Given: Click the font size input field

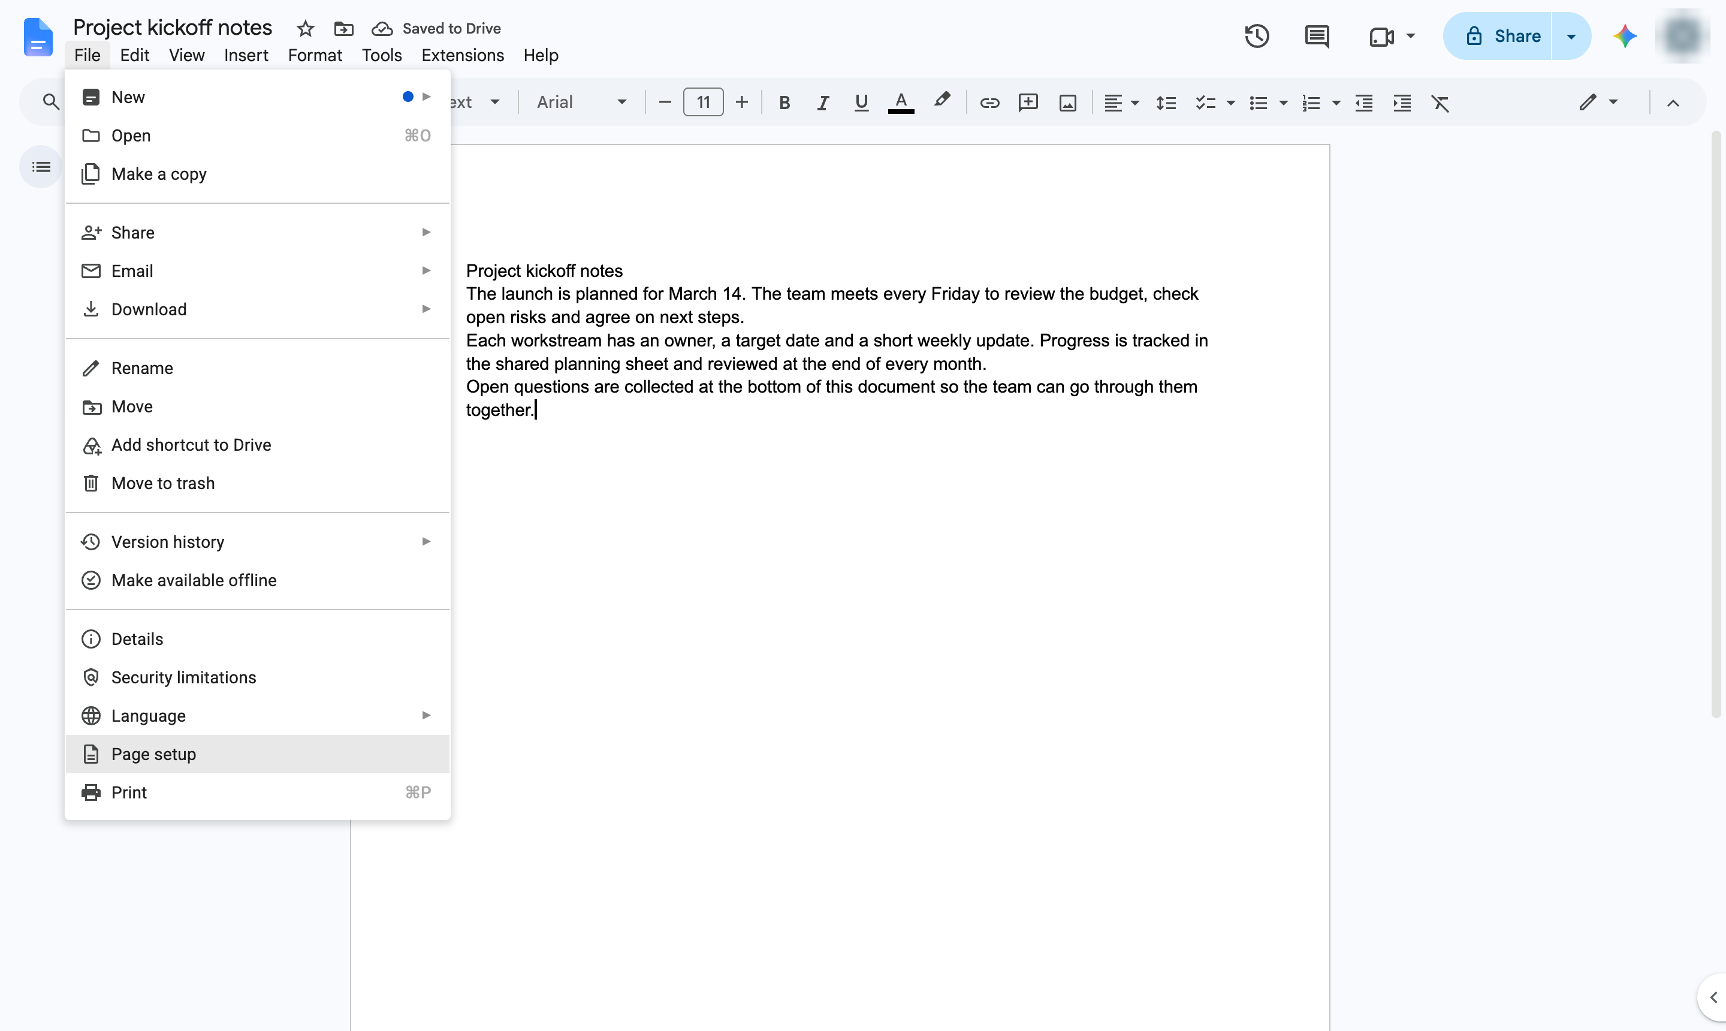Looking at the screenshot, I should 703,102.
